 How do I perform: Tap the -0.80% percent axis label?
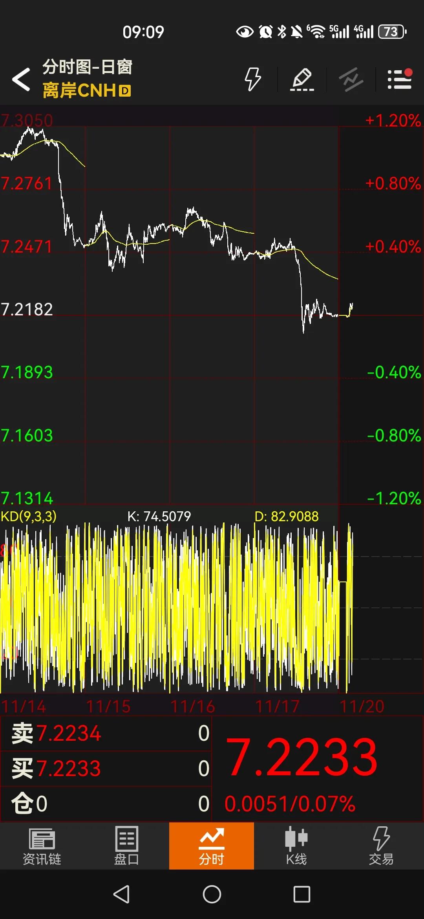point(394,436)
